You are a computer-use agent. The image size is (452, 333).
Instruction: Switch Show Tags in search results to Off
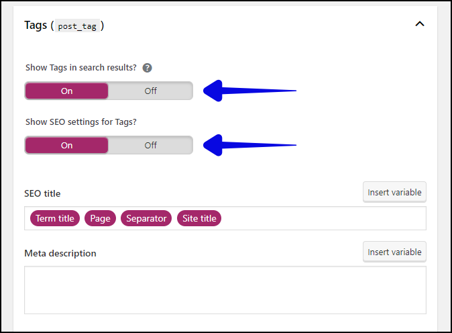[150, 91]
